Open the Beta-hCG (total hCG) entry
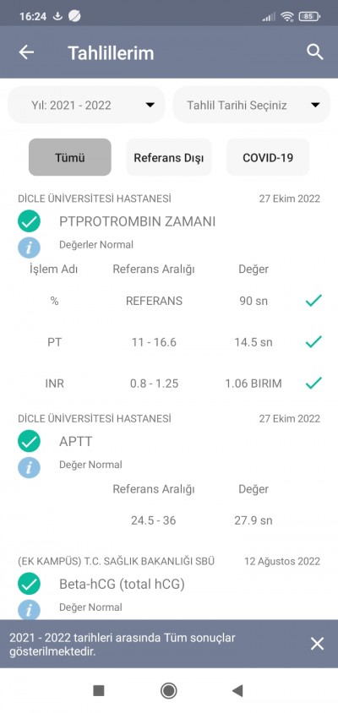This screenshot has width=338, height=713. (x=122, y=584)
